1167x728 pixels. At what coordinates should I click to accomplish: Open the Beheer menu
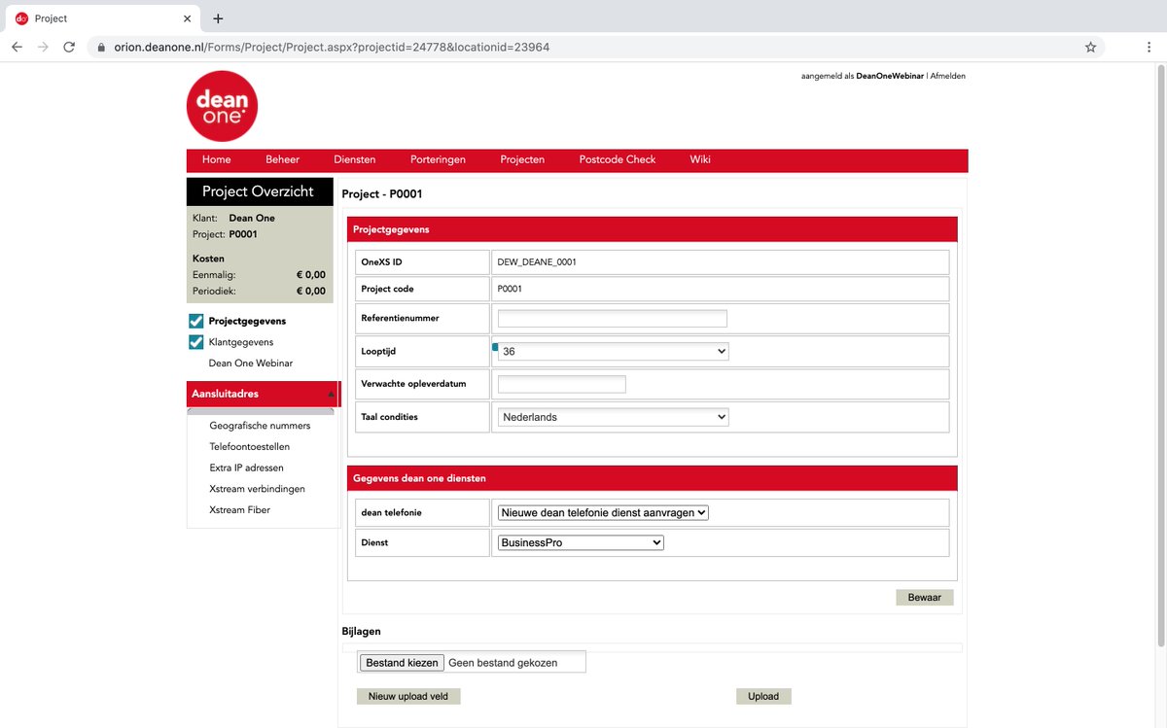coord(282,159)
